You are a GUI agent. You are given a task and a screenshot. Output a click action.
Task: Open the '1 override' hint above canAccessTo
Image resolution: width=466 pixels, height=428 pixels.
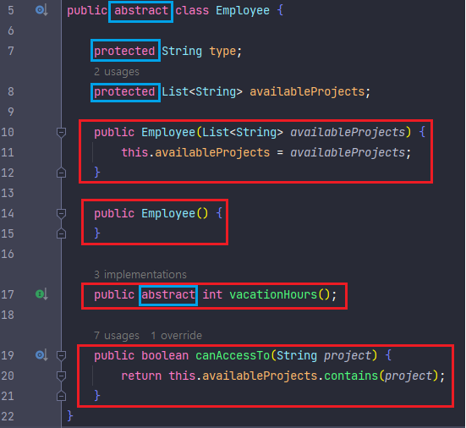click(x=176, y=335)
